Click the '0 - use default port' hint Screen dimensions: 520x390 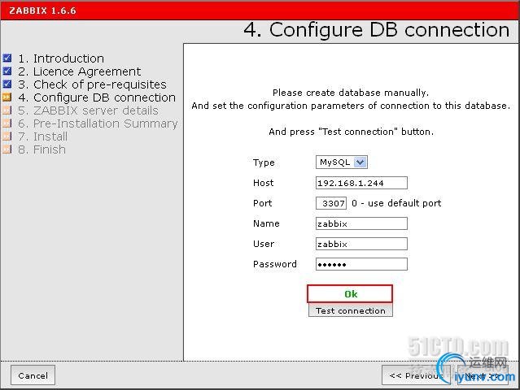click(396, 203)
